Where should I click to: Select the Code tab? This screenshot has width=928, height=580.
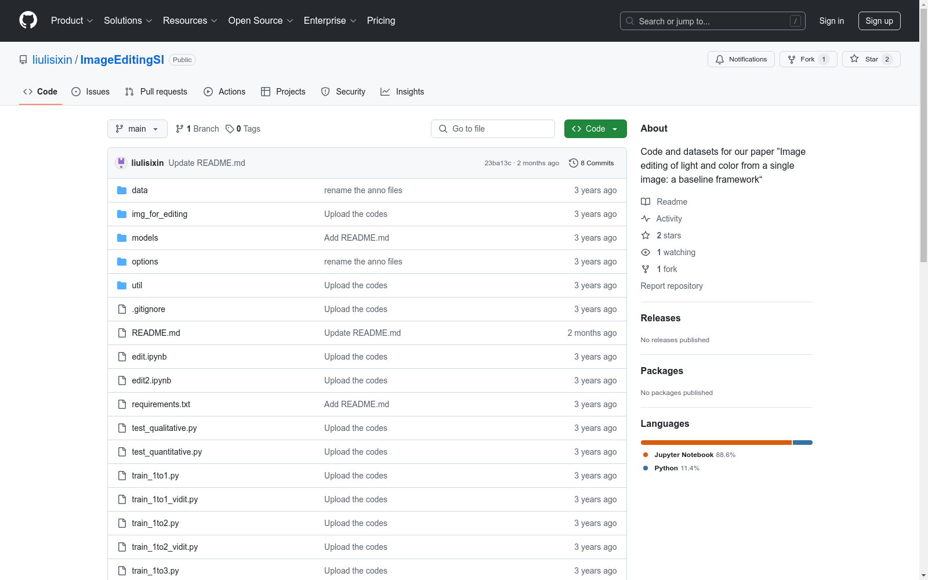coord(41,92)
